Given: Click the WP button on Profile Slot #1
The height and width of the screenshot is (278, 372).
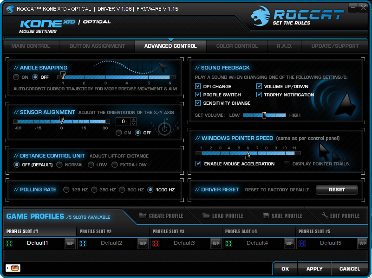Looking at the screenshot, I should click(x=70, y=243).
